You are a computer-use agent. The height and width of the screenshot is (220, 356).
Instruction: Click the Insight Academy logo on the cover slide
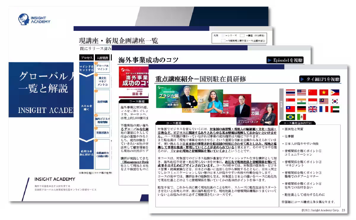click(34, 20)
